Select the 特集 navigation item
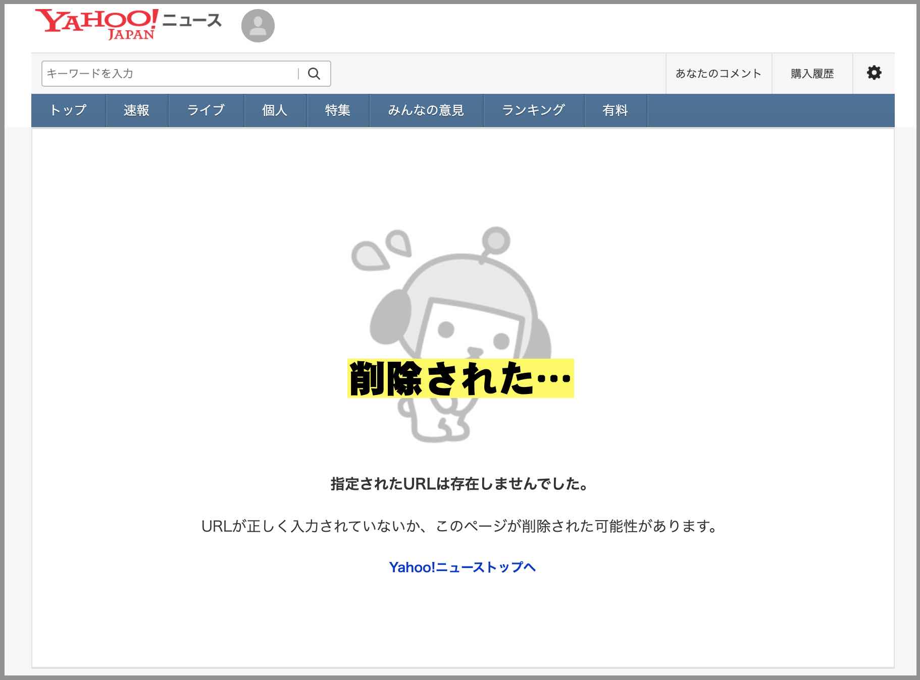This screenshot has height=680, width=920. 338,110
